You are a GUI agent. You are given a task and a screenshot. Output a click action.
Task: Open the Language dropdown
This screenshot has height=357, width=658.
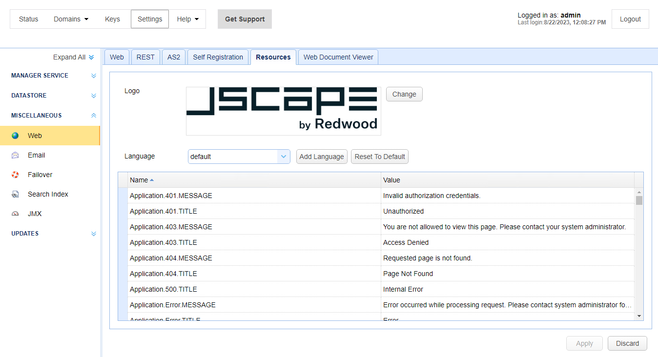[284, 157]
